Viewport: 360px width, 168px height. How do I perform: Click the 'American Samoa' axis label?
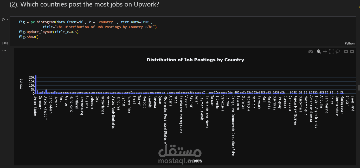click(x=311, y=108)
